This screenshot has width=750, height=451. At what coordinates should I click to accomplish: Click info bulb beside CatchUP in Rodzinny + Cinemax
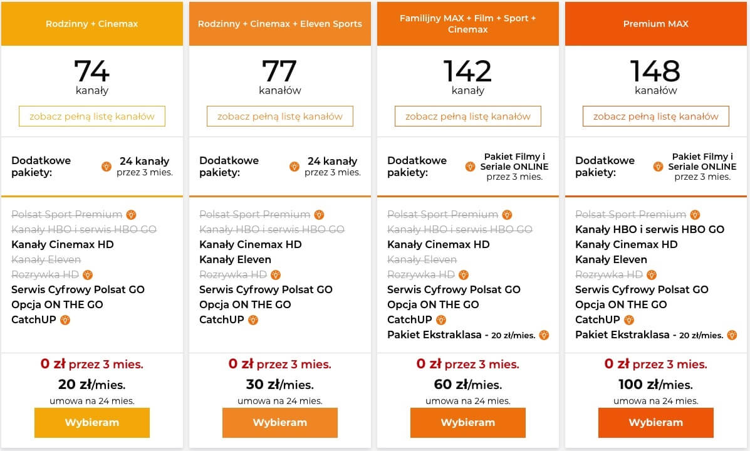point(65,320)
